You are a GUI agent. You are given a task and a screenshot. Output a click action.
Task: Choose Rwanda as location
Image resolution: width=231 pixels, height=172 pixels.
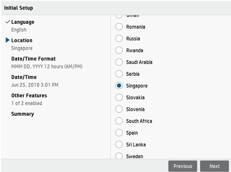coord(119,51)
